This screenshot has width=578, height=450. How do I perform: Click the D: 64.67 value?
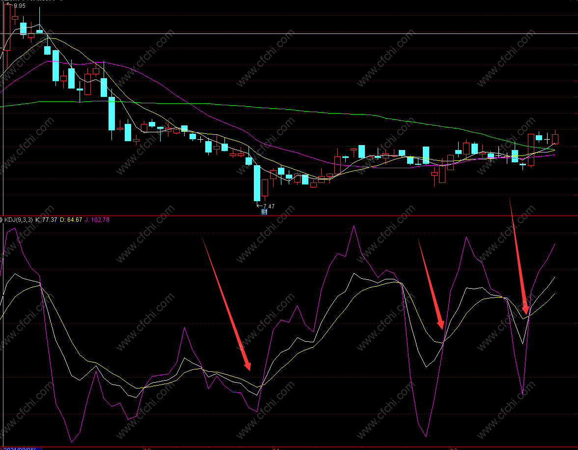71,220
